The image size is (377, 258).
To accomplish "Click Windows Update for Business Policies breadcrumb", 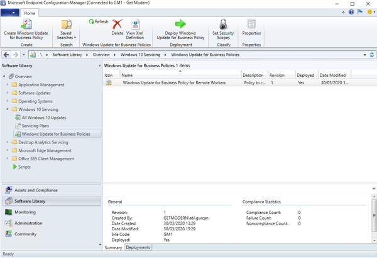I will (205, 55).
